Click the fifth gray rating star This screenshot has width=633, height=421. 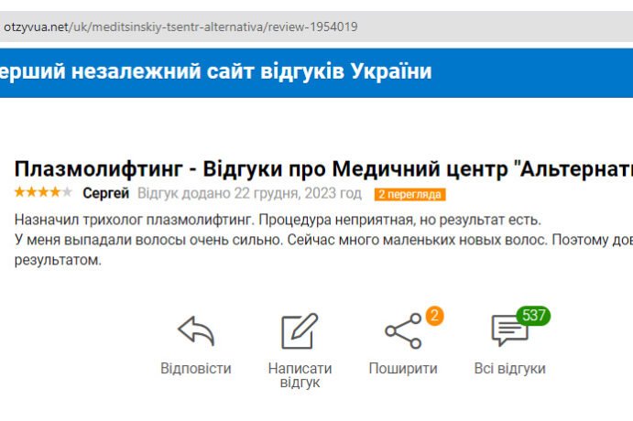tap(67, 192)
